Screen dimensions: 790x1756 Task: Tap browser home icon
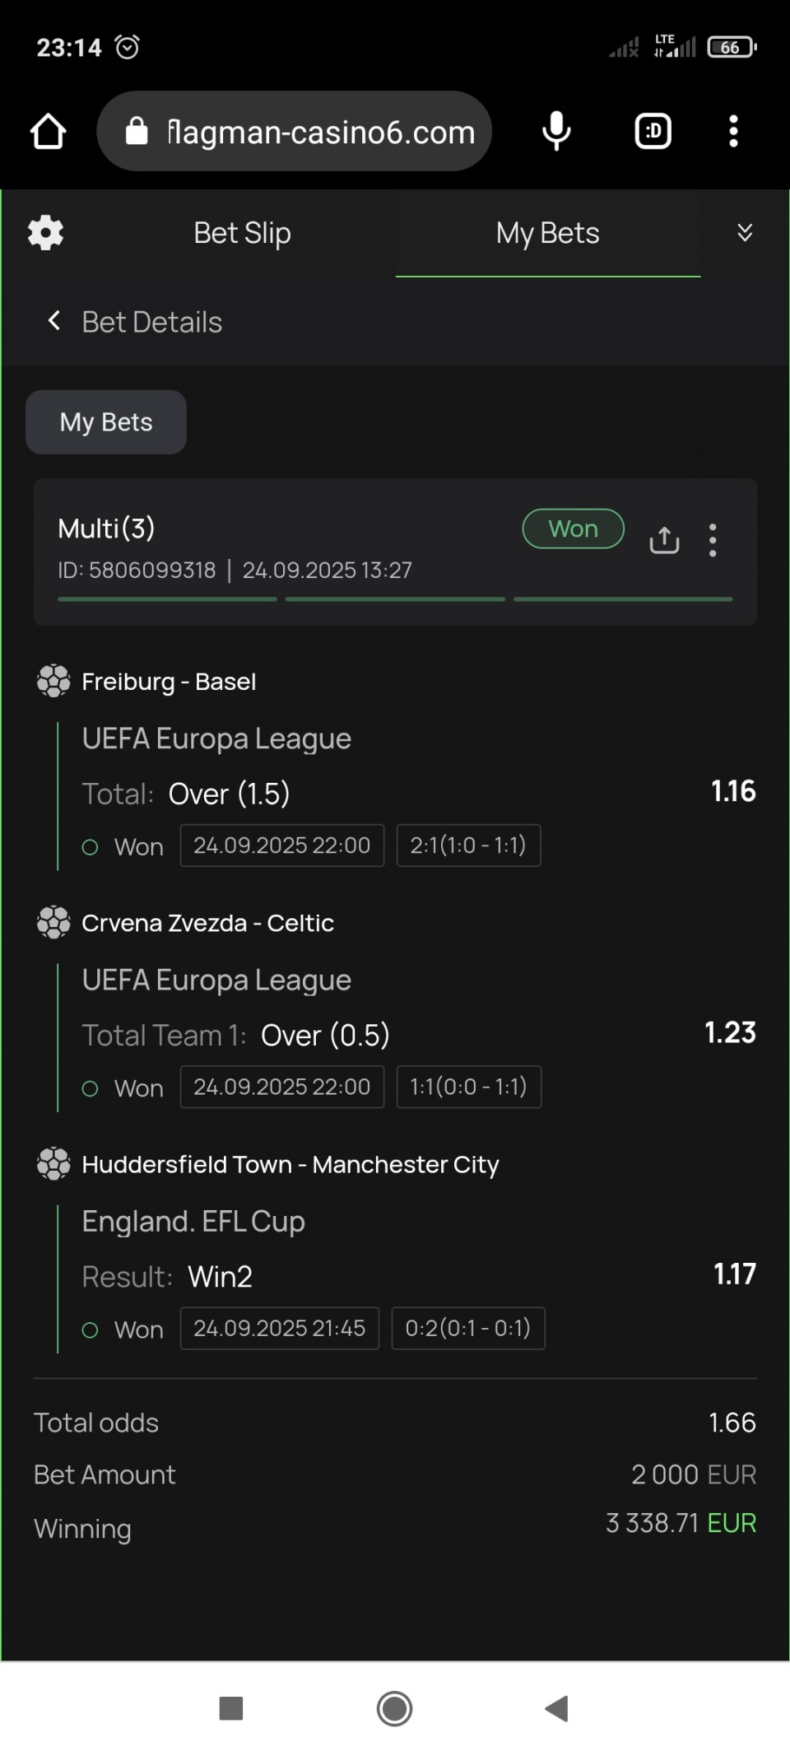[48, 132]
